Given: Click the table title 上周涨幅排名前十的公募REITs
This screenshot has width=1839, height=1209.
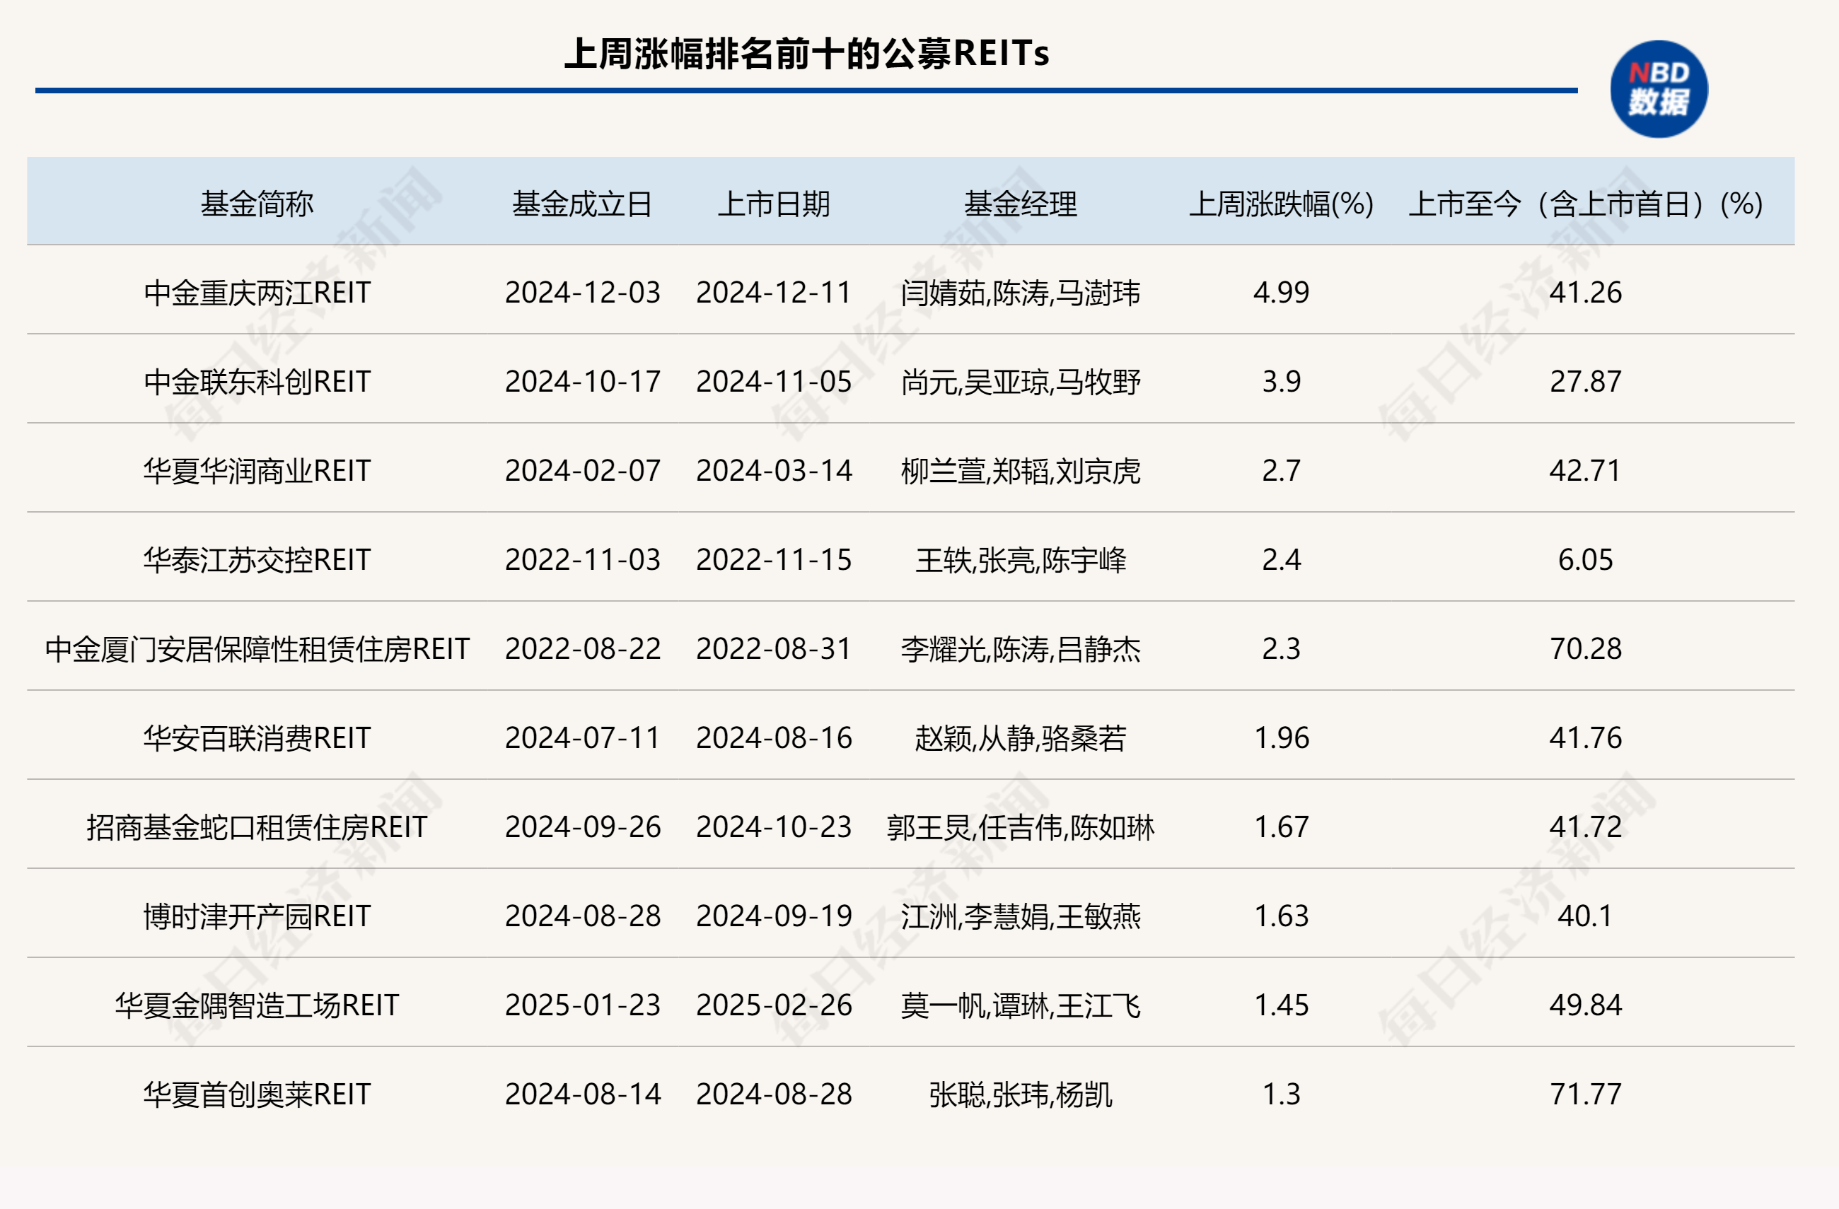Looking at the screenshot, I should coord(808,52).
